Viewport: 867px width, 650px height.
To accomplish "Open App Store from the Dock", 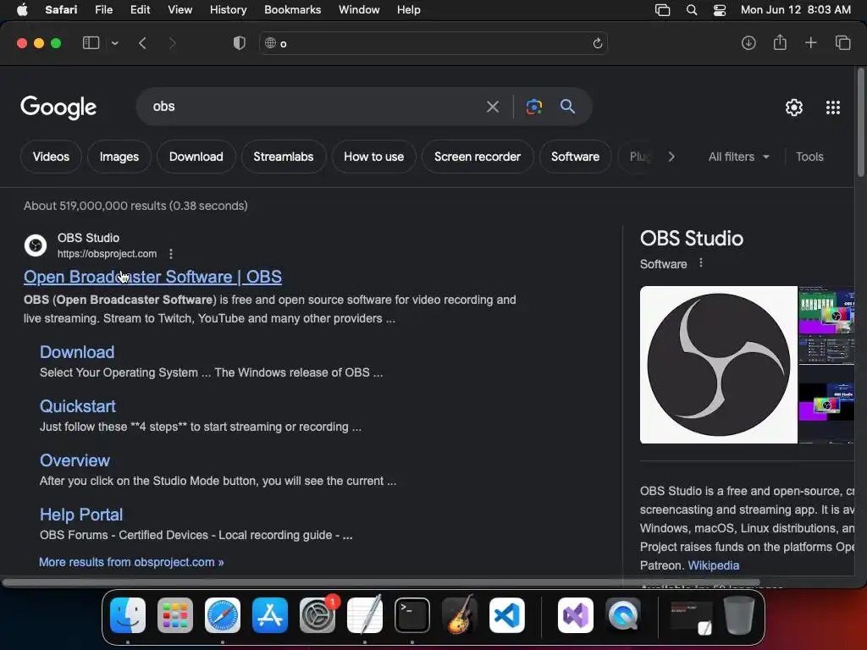I will click(x=270, y=615).
